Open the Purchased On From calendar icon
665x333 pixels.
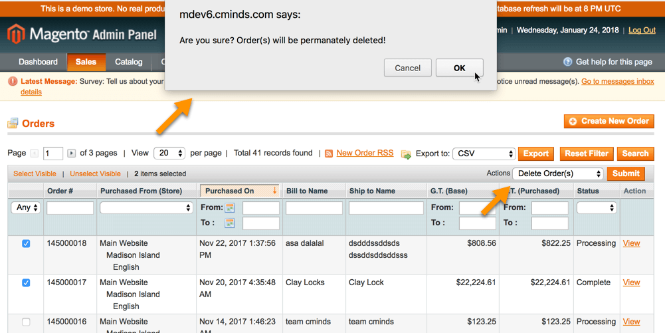click(x=230, y=208)
